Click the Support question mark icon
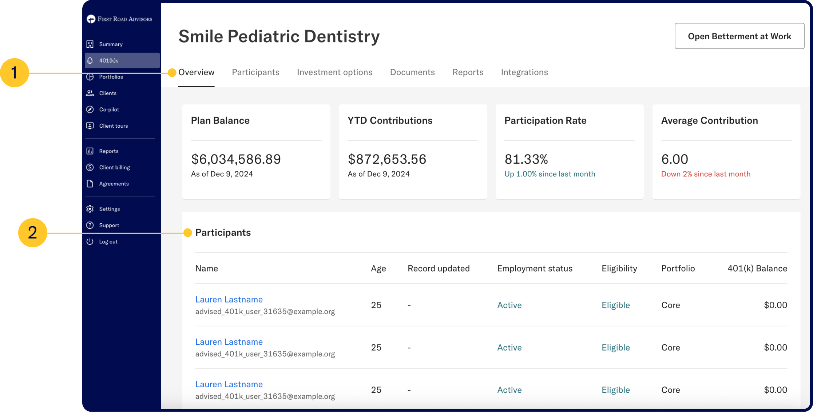The height and width of the screenshot is (412, 813). point(90,225)
